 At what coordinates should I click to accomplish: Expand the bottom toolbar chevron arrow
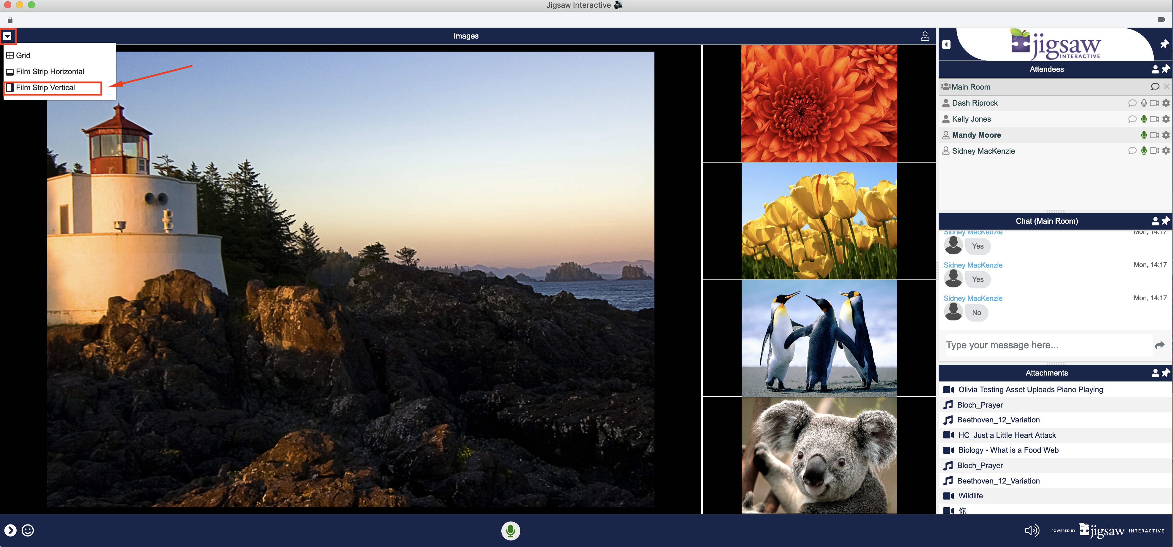(10, 530)
